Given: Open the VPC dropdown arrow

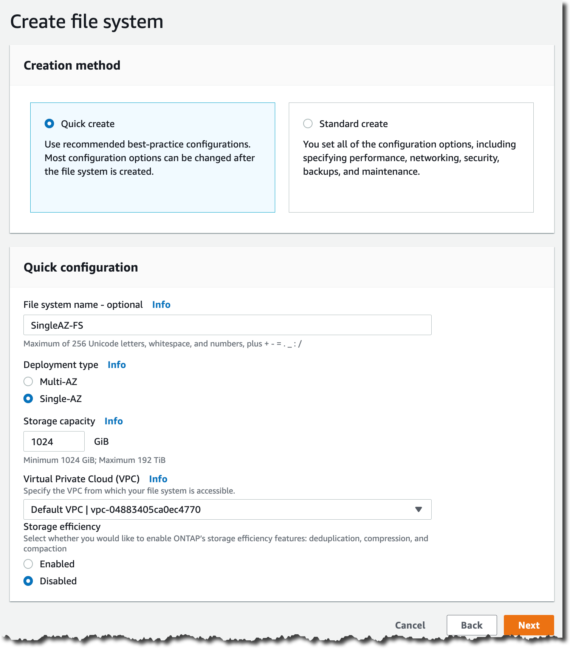Looking at the screenshot, I should point(418,509).
